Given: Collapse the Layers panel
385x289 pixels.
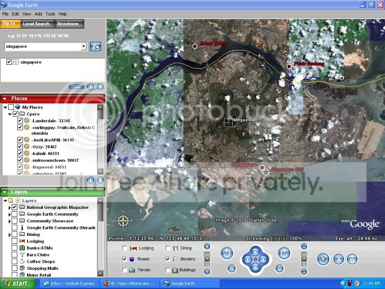Looking at the screenshot, I should point(5,192).
